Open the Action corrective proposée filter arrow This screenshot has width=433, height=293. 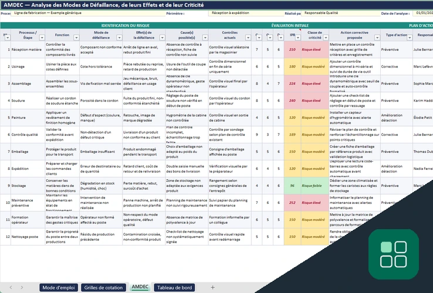pyautogui.click(x=377, y=38)
